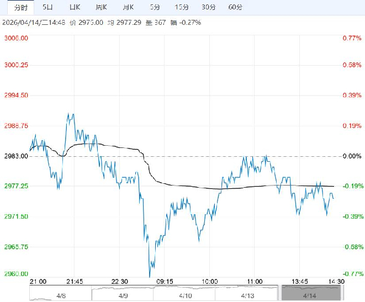Click the 2983.00 baseline price label

click(15, 156)
